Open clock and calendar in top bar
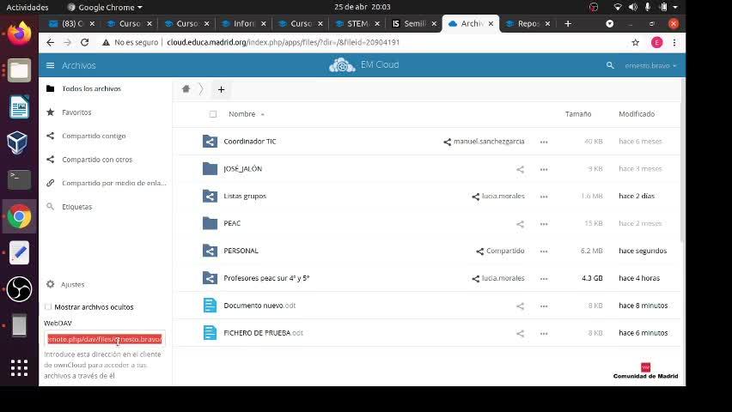Image resolution: width=732 pixels, height=412 pixels. 363,7
